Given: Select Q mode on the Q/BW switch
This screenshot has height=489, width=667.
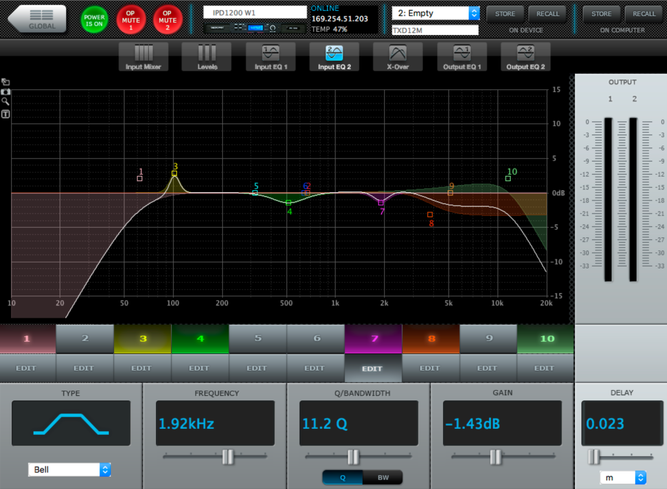Looking at the screenshot, I should tap(343, 477).
